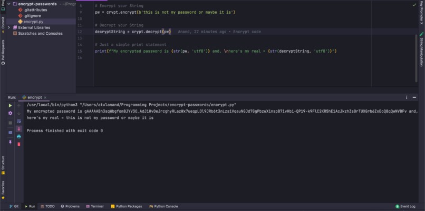Click the python3 command line in console
The width and height of the screenshot is (425, 211).
[x=131, y=105]
